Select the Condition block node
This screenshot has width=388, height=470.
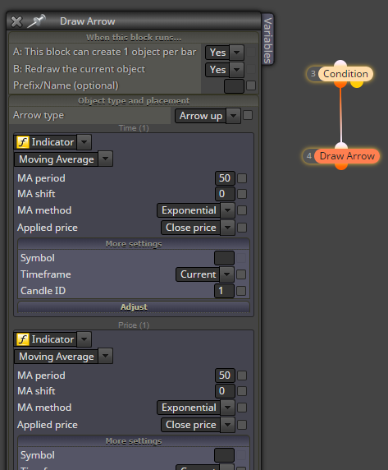coord(345,74)
